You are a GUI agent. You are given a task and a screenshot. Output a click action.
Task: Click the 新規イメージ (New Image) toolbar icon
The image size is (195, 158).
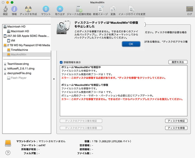click(x=100, y=9)
